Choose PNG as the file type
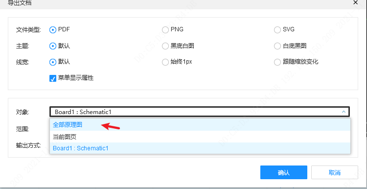This screenshot has height=189, width=367. click(165, 30)
